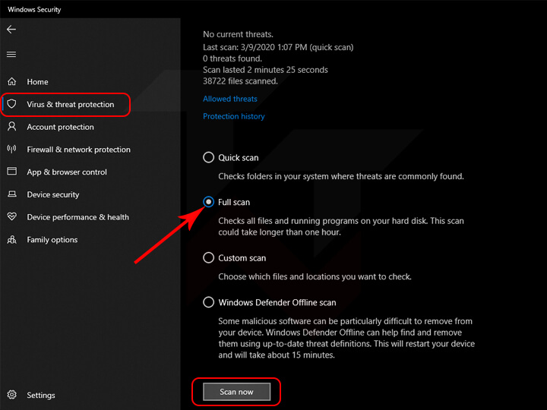Click the 'No current threats.' text

point(238,34)
